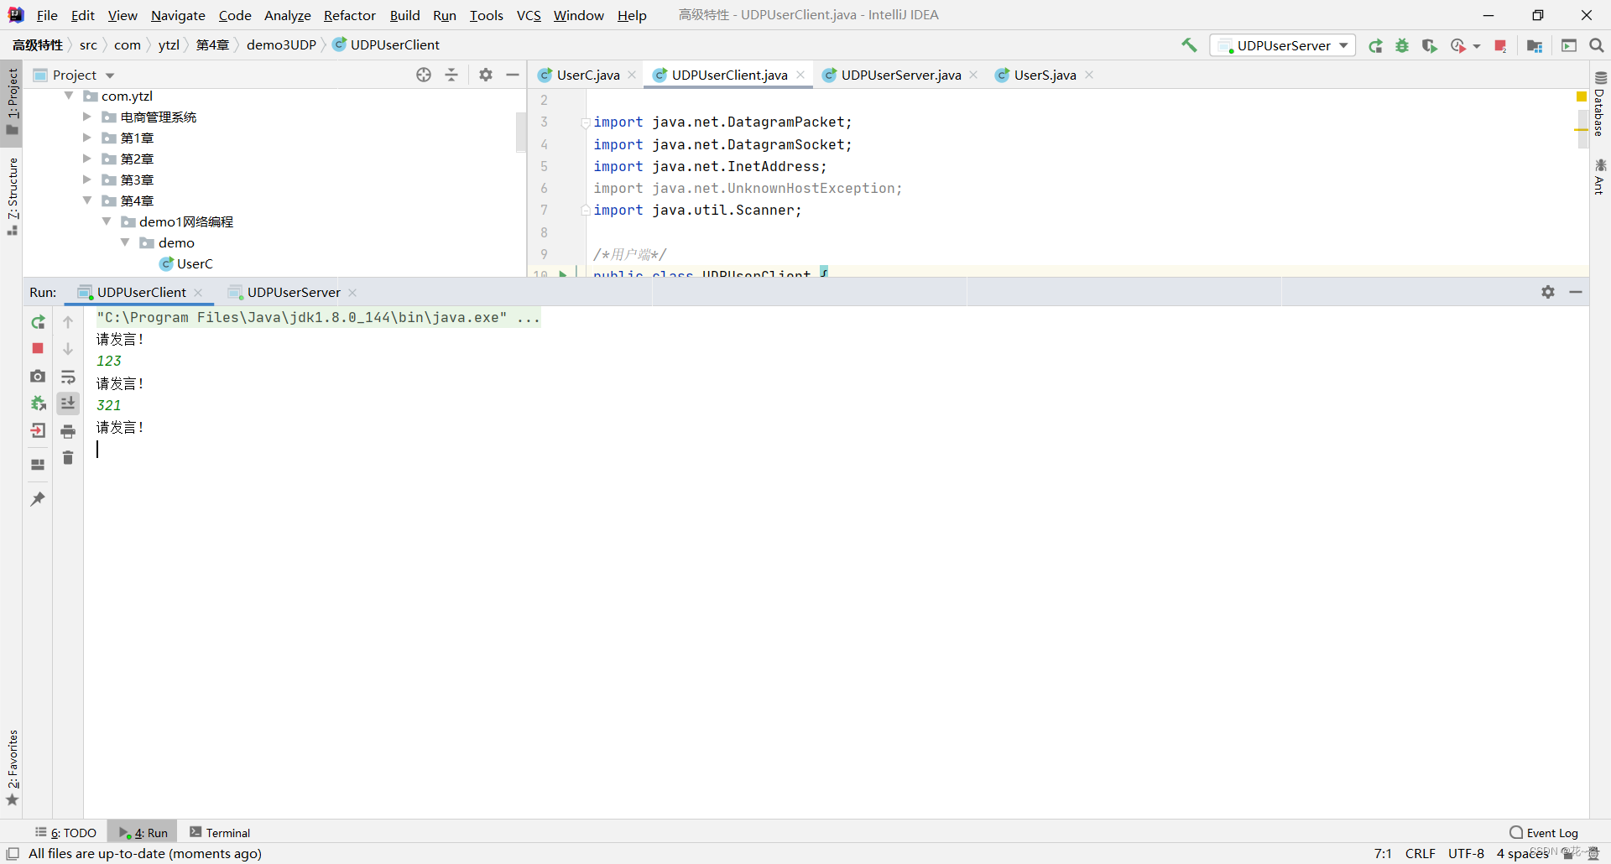Click the Down the Stack Trace arrow

(68, 348)
